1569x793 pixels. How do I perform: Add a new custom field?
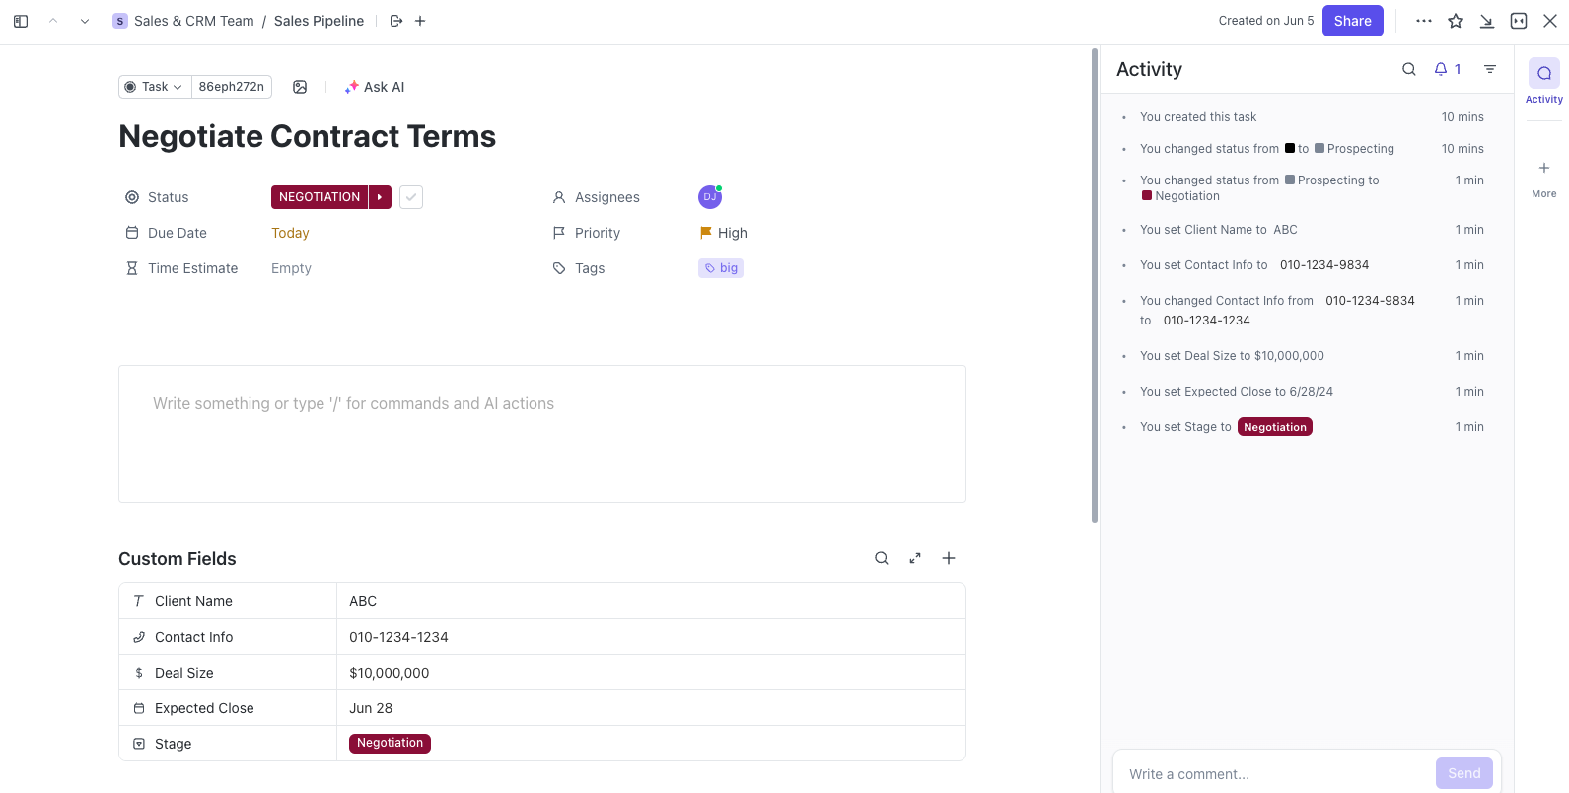tap(949, 558)
